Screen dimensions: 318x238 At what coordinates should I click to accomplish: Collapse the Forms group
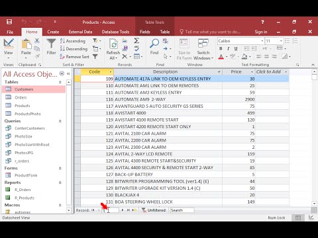[x=60, y=168]
